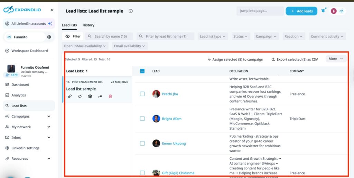Toggle the header select-all checkbox
The height and width of the screenshot is (178, 354).
(x=142, y=71)
